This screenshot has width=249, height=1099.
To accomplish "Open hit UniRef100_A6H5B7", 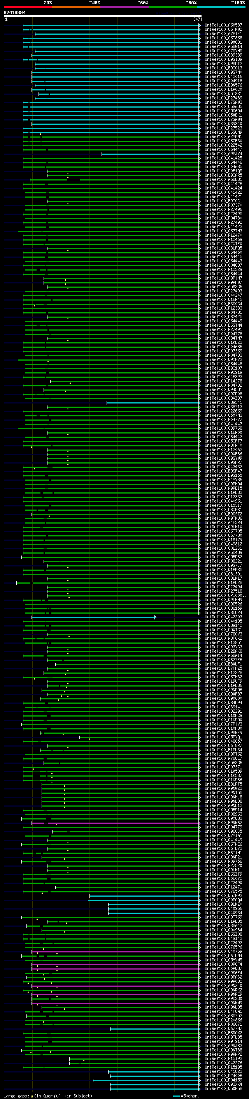I will point(223,25).
